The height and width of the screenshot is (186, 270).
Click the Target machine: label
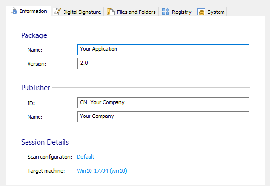tap(46, 171)
